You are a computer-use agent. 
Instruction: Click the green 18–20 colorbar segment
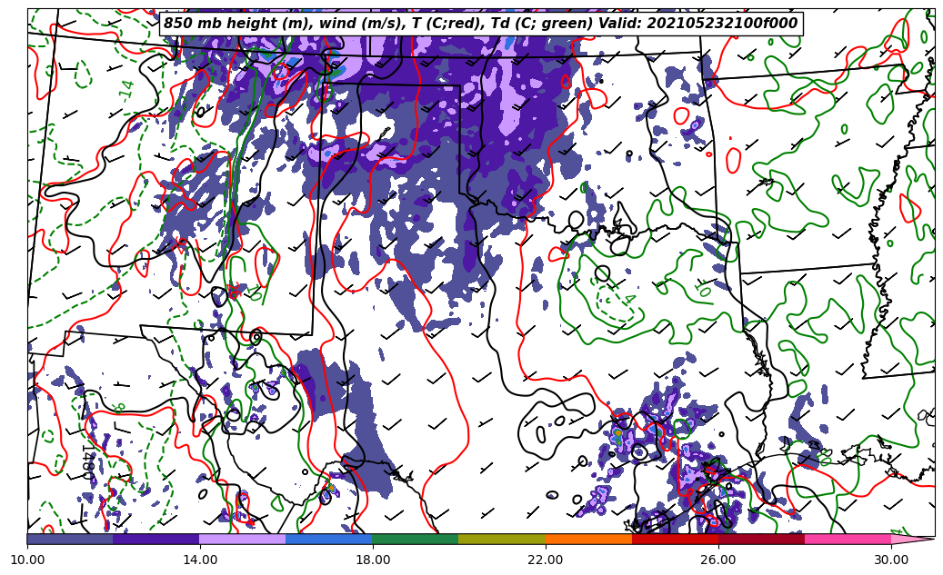416,539
